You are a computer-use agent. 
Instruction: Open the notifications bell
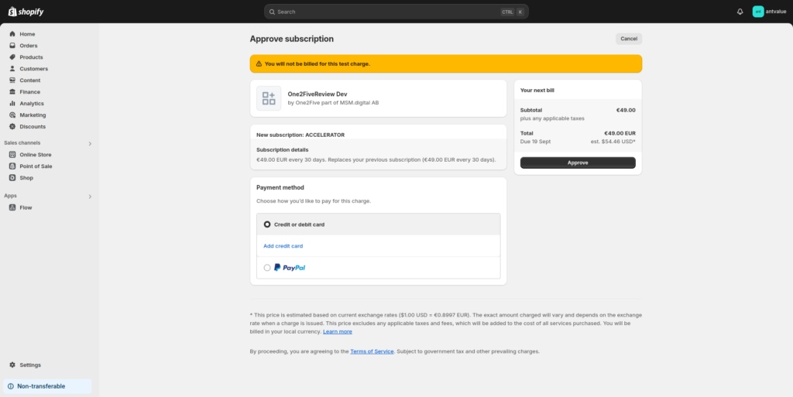[x=740, y=12]
